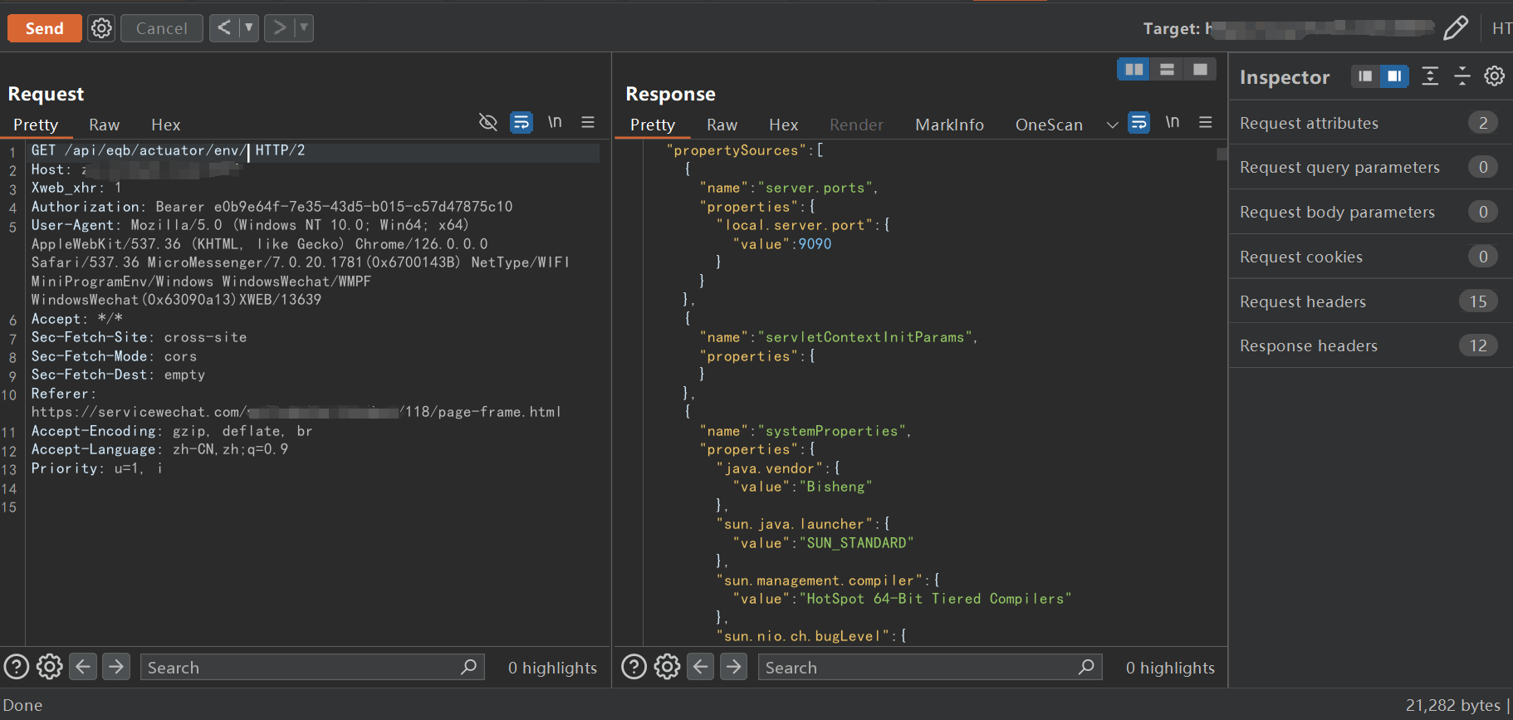Edit the target with the pencil icon
The image size is (1513, 720).
(1456, 28)
